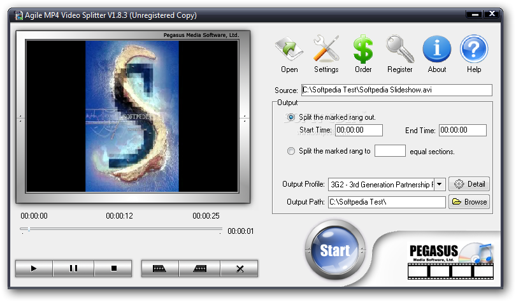Clear marked range with X button
Viewport: 516px width, 302px height.
(x=240, y=269)
